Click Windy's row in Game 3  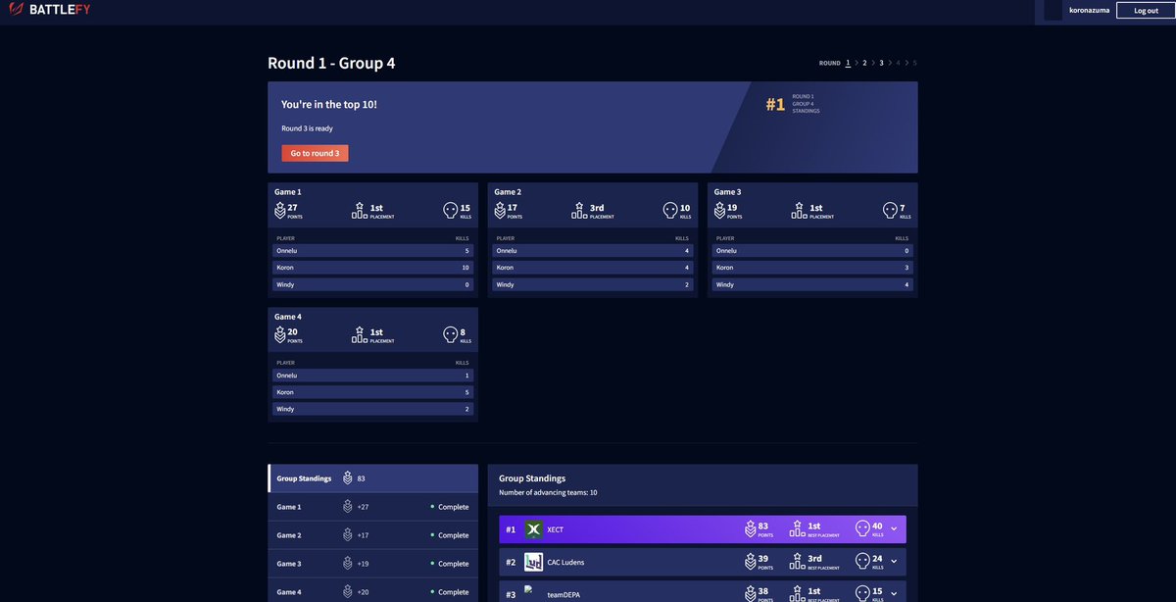[812, 284]
